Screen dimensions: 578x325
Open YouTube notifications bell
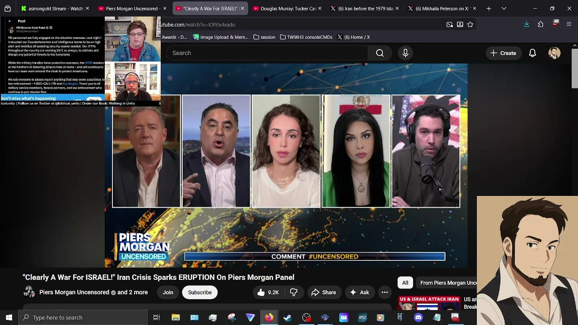click(x=532, y=53)
